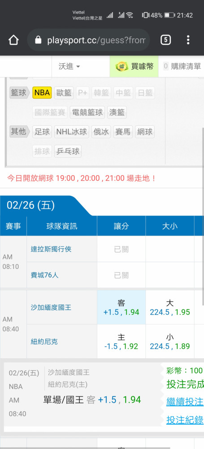Open the 購牌清單 cart with 0 badge
Viewport: 204px width, 449px height.
point(182,66)
